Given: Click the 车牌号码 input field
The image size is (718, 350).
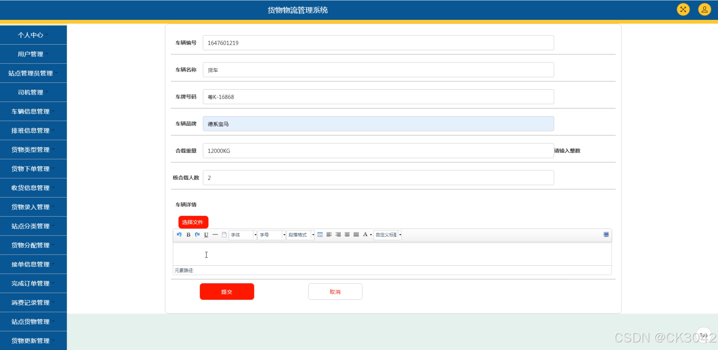Looking at the screenshot, I should click(378, 97).
